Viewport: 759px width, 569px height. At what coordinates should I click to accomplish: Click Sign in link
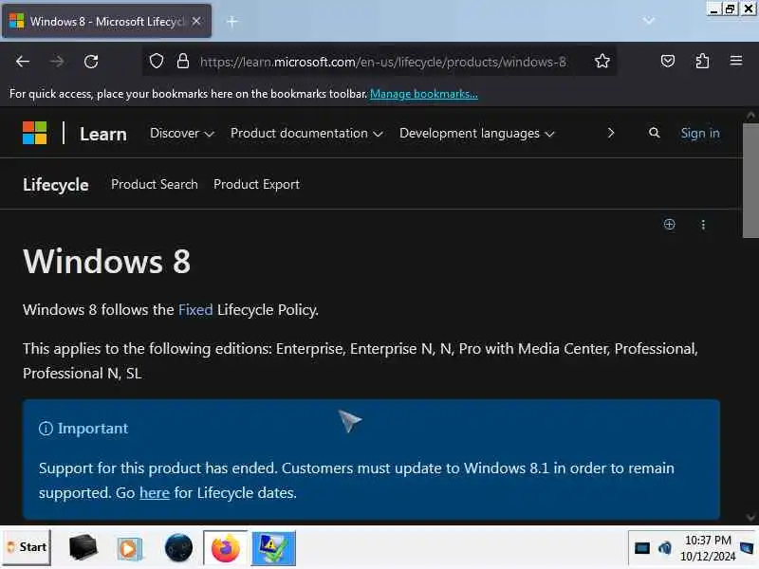tap(700, 133)
